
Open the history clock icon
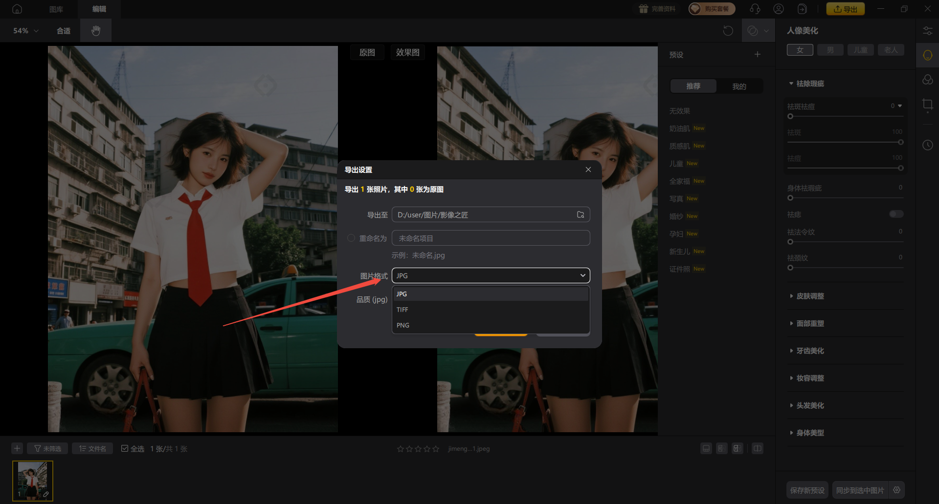point(927,145)
